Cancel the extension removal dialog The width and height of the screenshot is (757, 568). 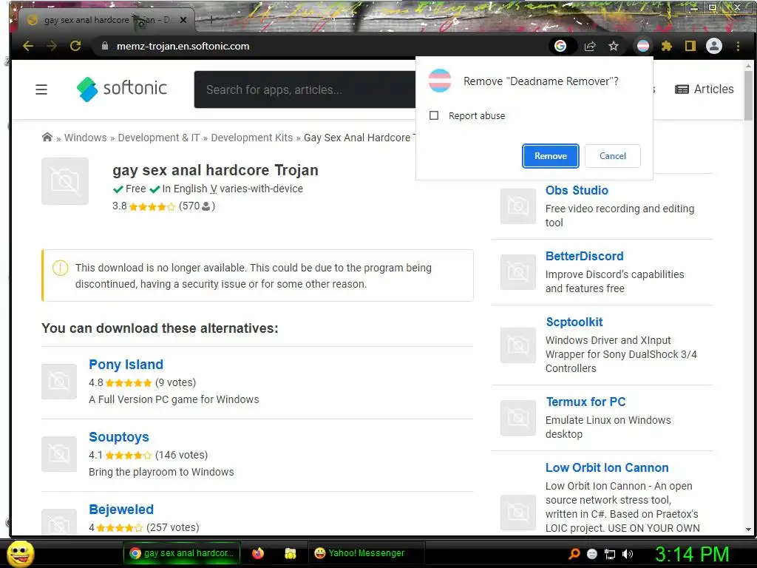coord(613,156)
